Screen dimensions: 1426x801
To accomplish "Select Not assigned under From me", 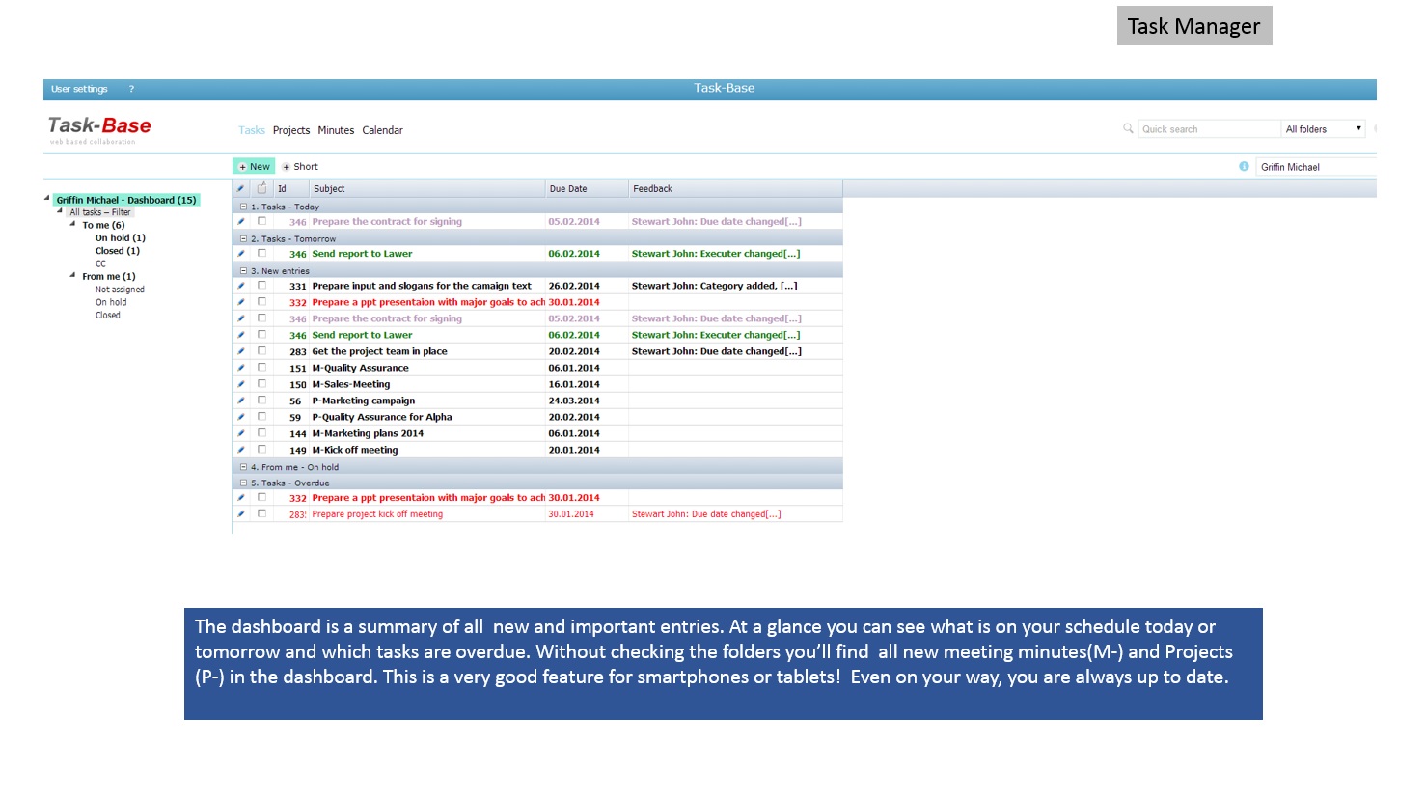I will (x=120, y=290).
